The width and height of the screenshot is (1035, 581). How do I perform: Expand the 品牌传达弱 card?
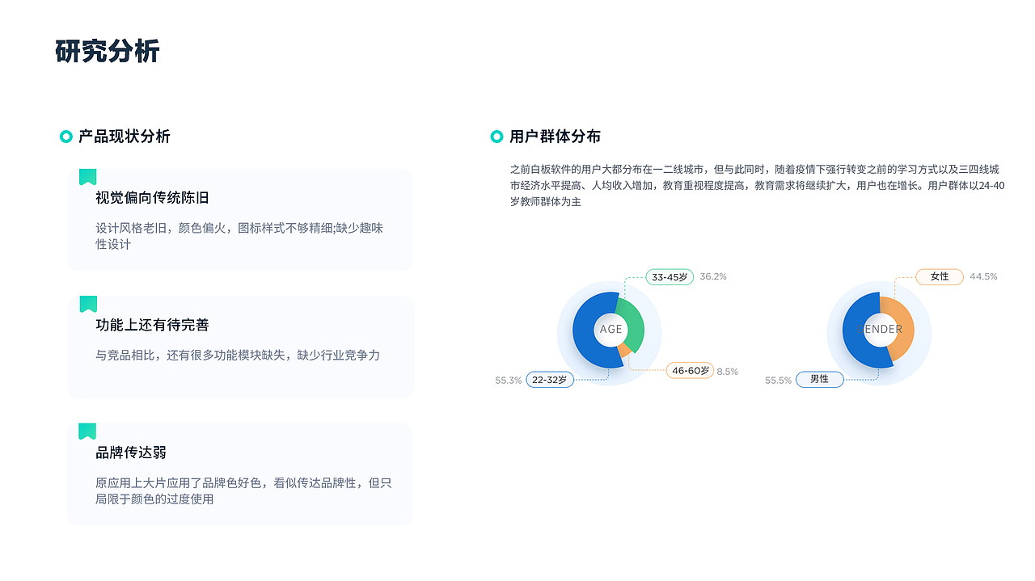[x=239, y=474]
